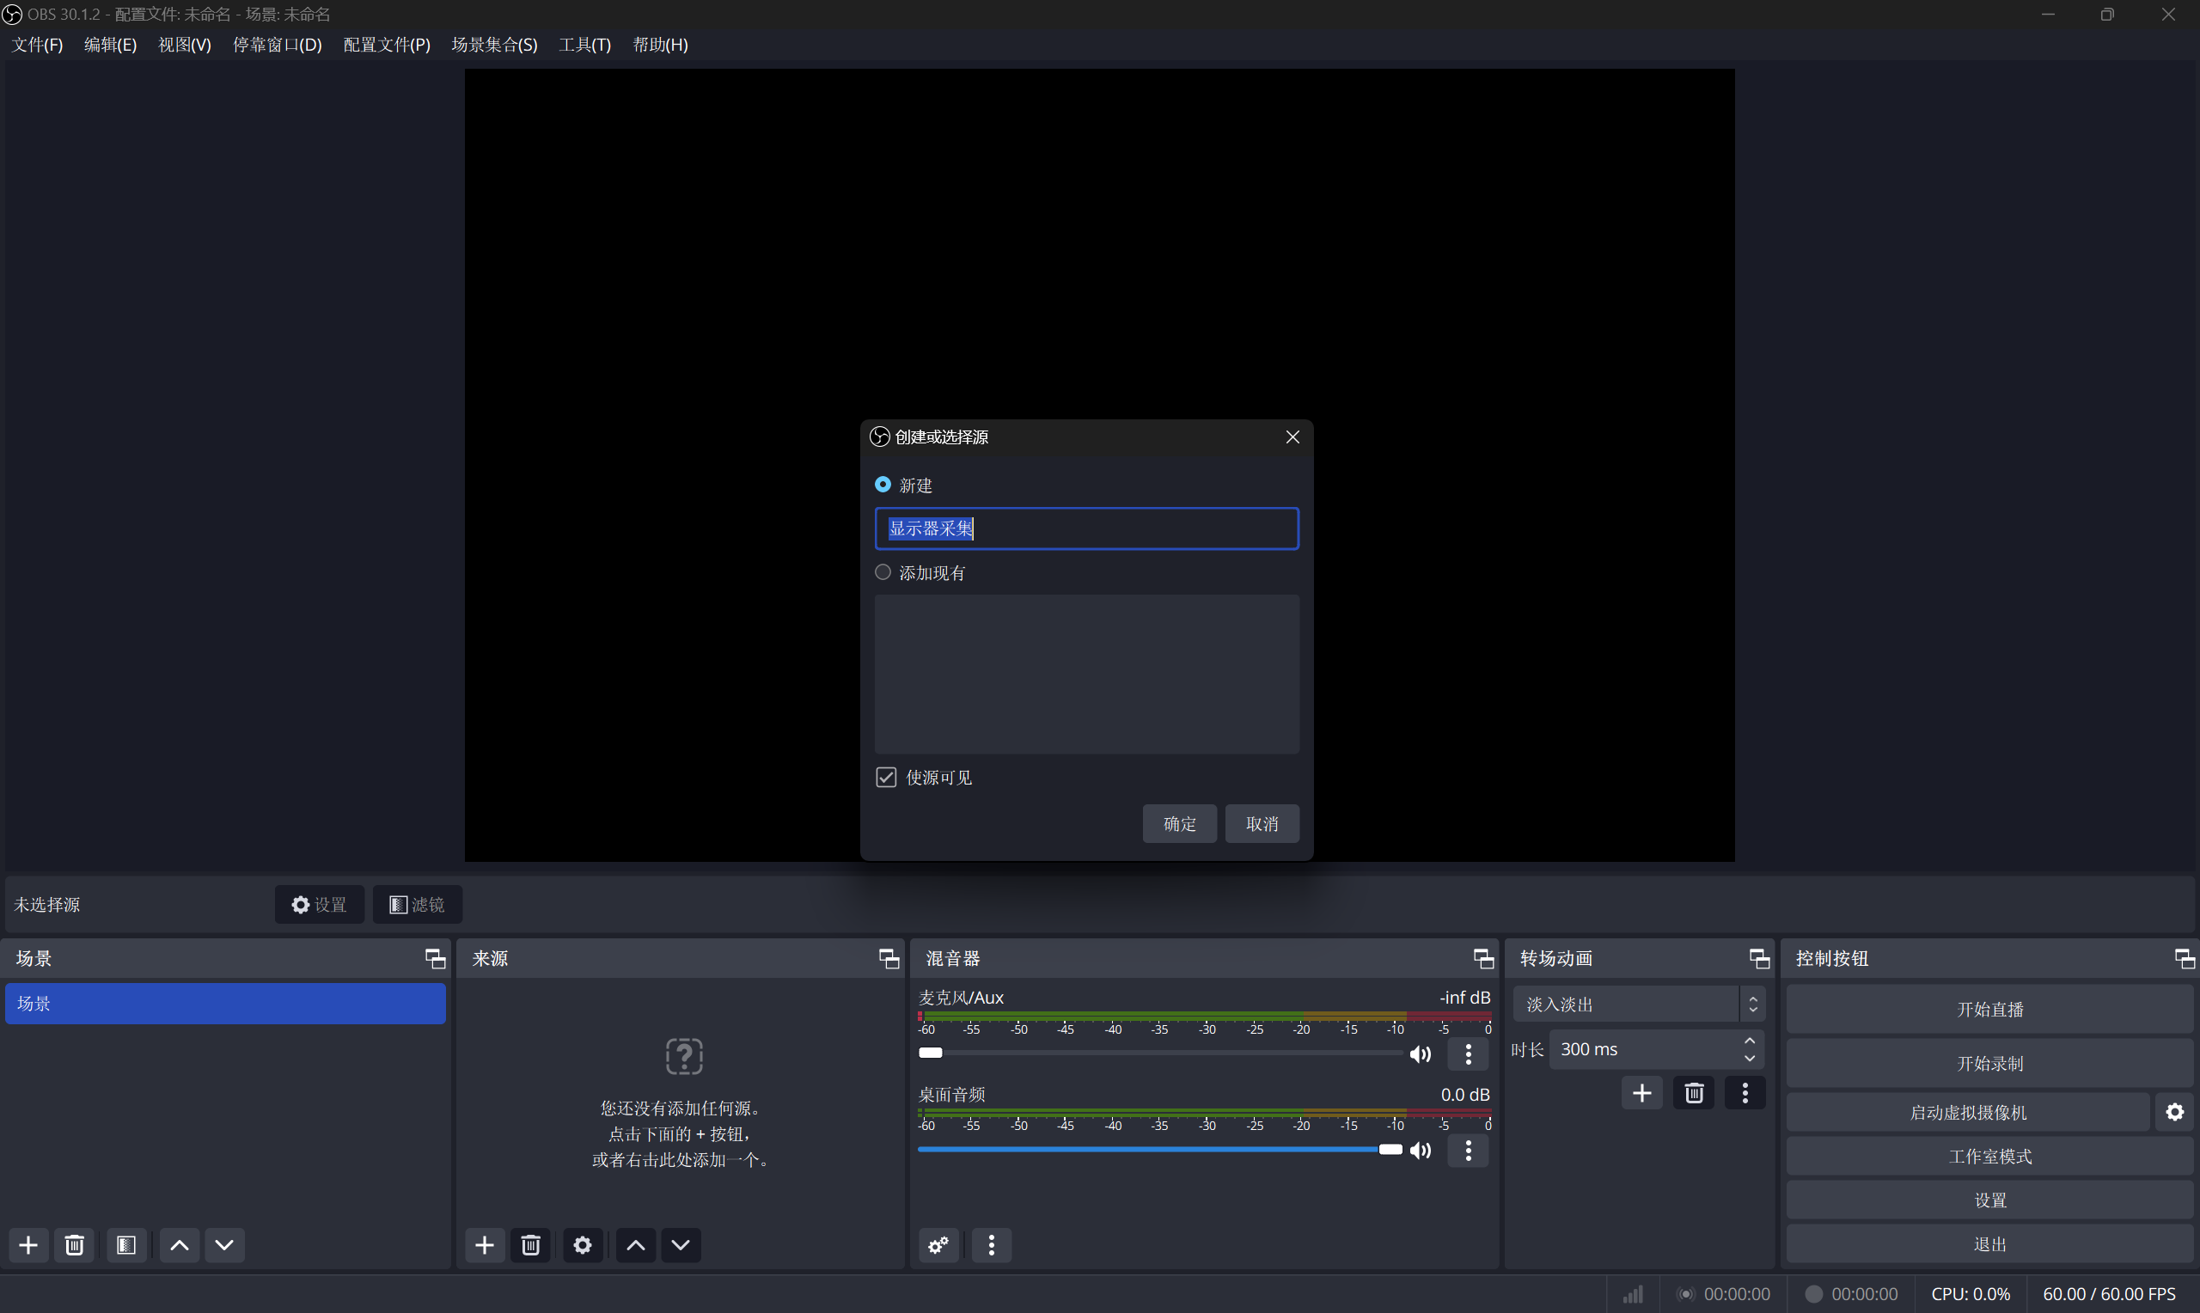
Task: Click the 开始录制 button
Action: [1989, 1064]
